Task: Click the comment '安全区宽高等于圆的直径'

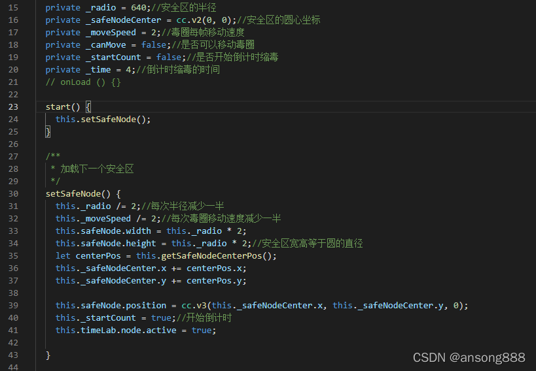Action: (x=312, y=244)
